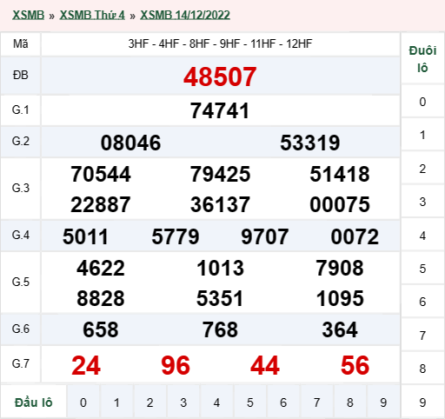
Task: Select Đuôi lô digit 0
Action: pyautogui.click(x=422, y=102)
